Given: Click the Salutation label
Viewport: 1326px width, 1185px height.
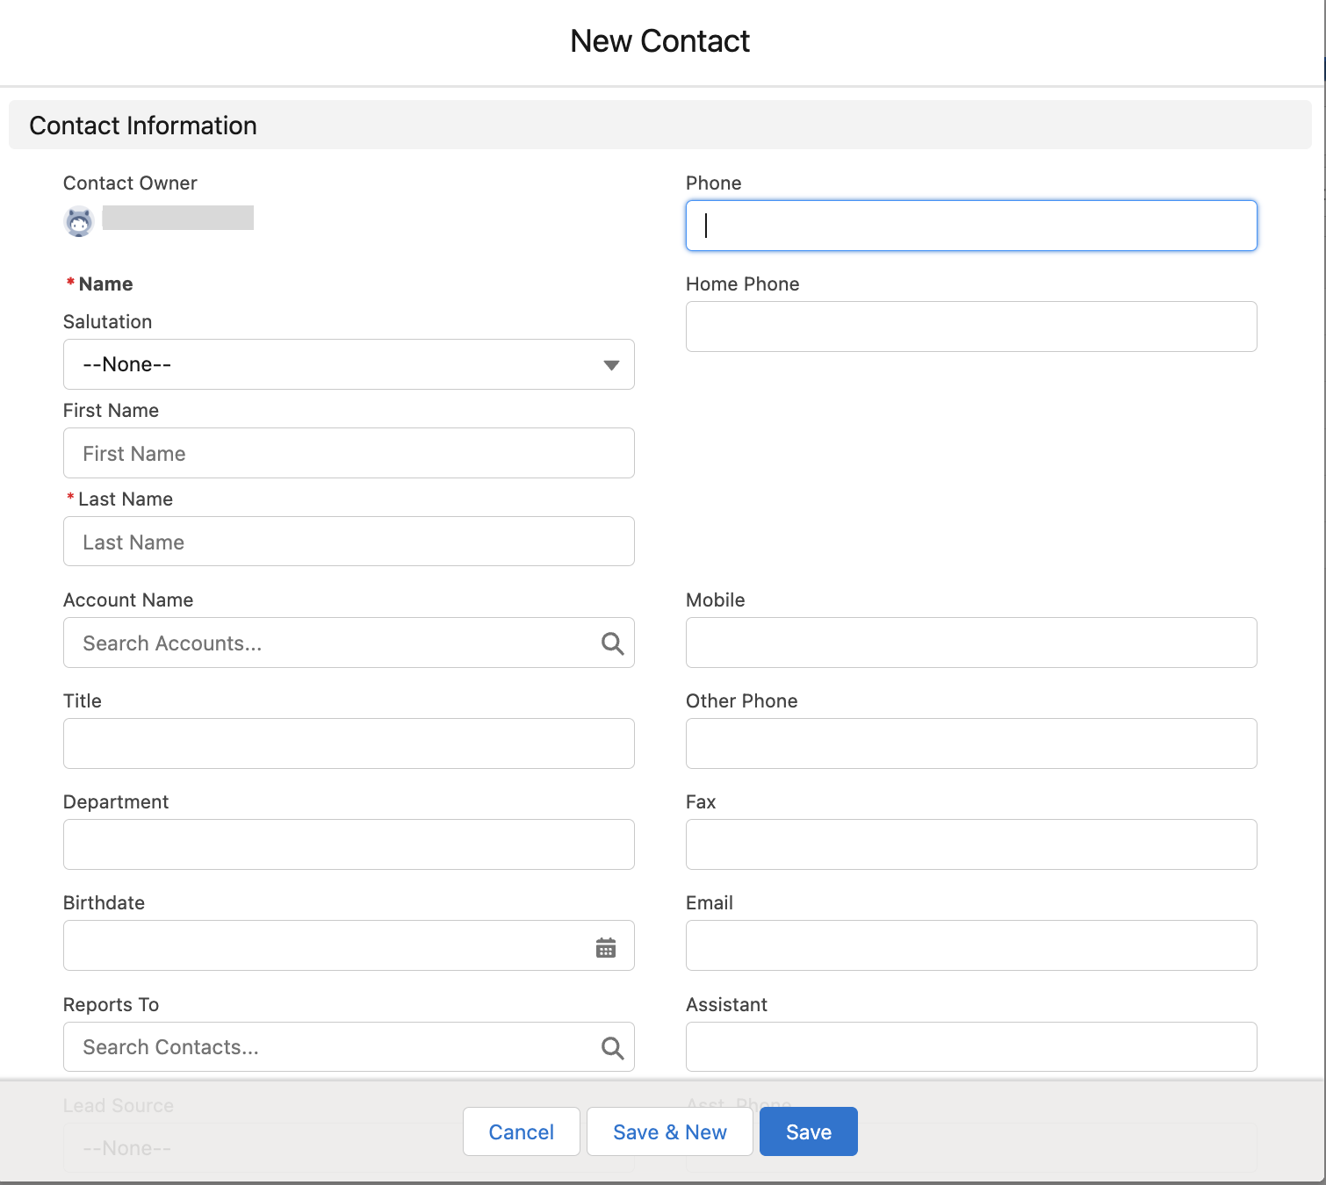Looking at the screenshot, I should tap(108, 322).
